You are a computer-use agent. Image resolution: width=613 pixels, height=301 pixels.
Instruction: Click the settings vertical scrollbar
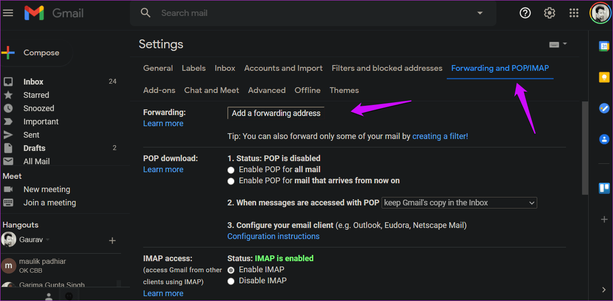click(x=585, y=148)
